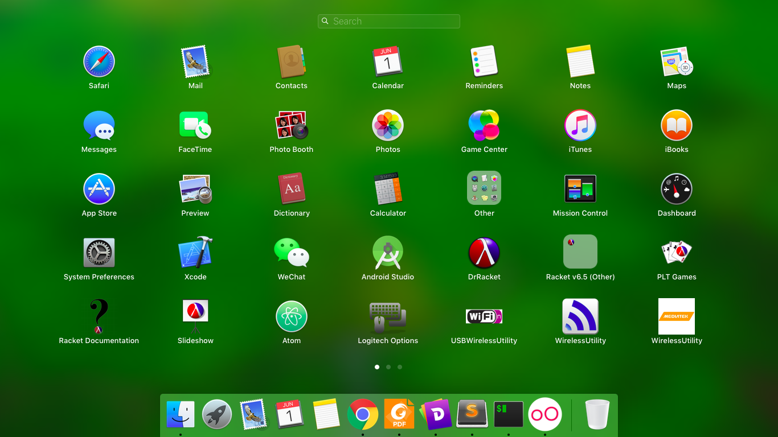Open the MediaTek WirelessUtility app
778x437 pixels.
click(677, 316)
